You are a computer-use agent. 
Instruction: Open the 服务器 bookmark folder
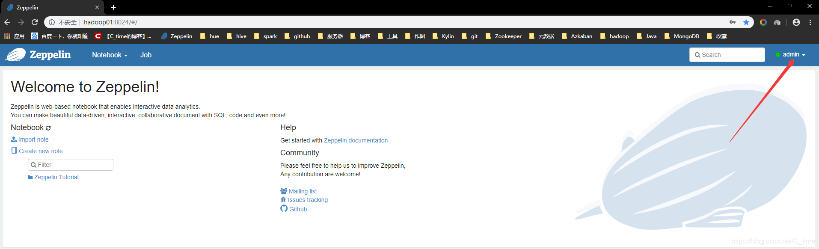(330, 36)
